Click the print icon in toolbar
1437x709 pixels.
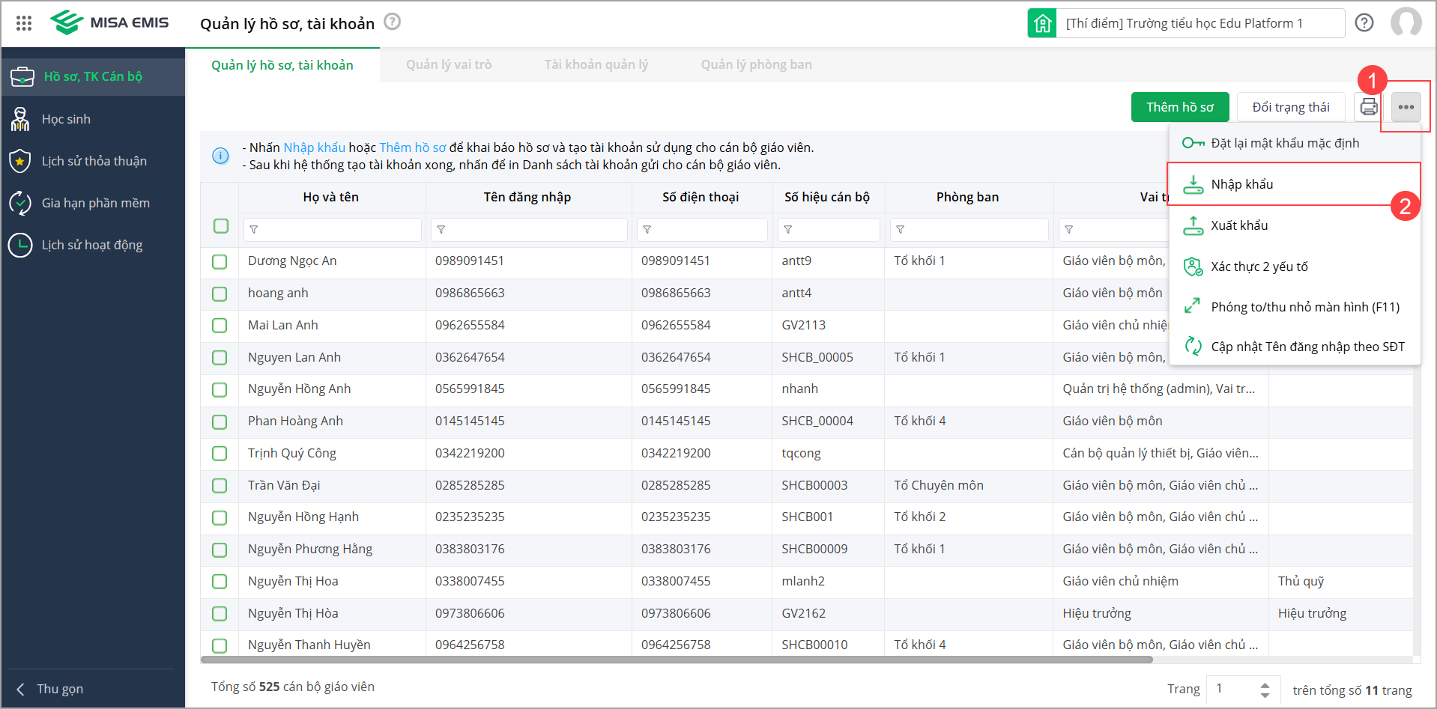click(x=1369, y=107)
